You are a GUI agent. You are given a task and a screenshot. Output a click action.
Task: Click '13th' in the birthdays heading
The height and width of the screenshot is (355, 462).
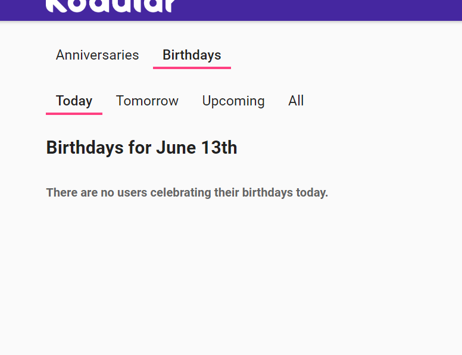coord(218,147)
